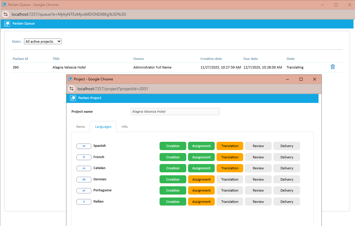Switch to the Items tab
The height and width of the screenshot is (226, 355).
pos(80,126)
